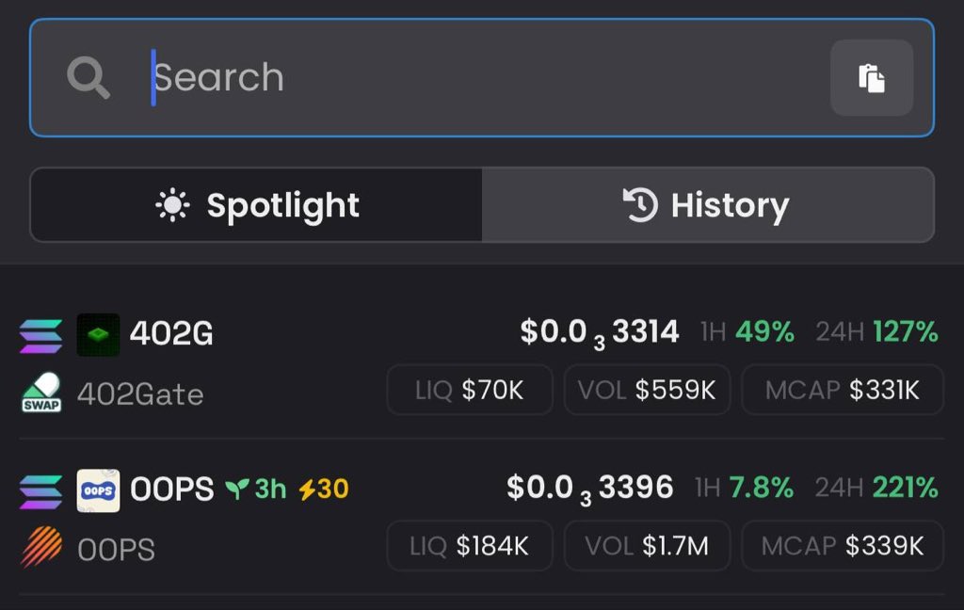
Task: Click the sun icon on Spotlight tab
Action: click(x=173, y=205)
